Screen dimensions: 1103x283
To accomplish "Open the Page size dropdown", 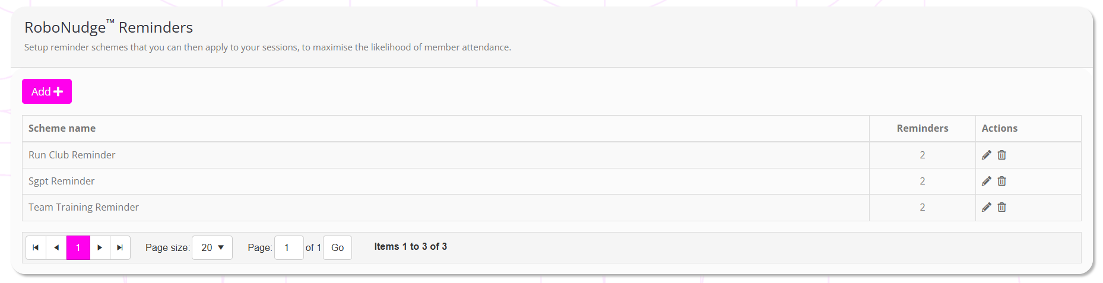I will [212, 247].
